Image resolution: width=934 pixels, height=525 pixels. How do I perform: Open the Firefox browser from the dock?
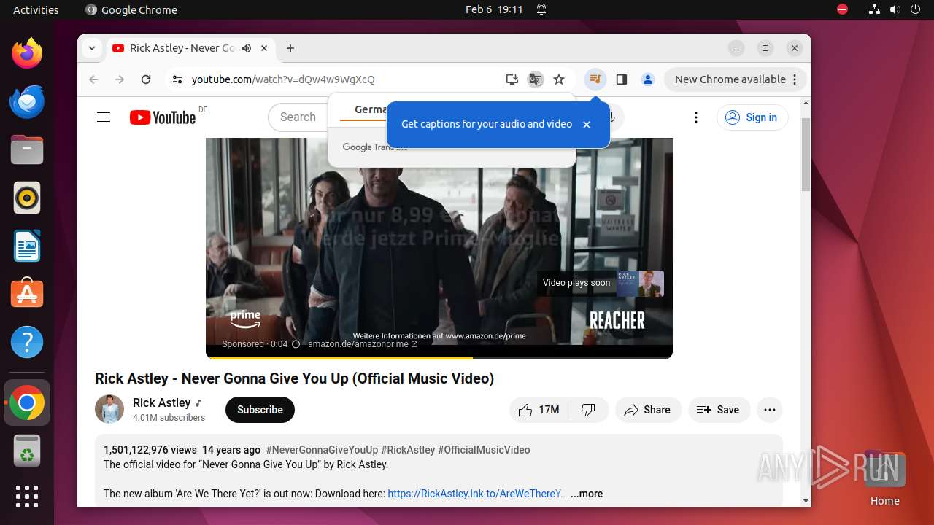27,53
